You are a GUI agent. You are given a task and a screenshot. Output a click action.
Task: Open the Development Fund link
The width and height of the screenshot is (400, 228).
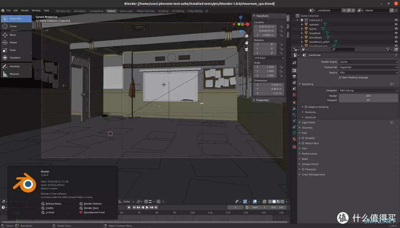[x=94, y=212]
